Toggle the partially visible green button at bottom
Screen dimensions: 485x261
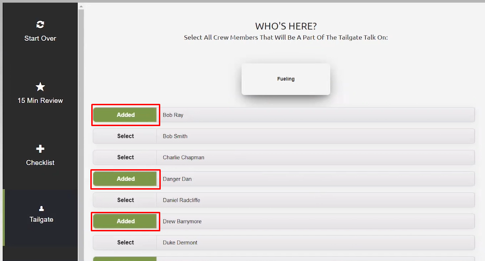click(x=125, y=259)
